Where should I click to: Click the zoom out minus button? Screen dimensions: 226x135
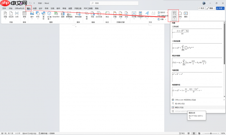203,133
